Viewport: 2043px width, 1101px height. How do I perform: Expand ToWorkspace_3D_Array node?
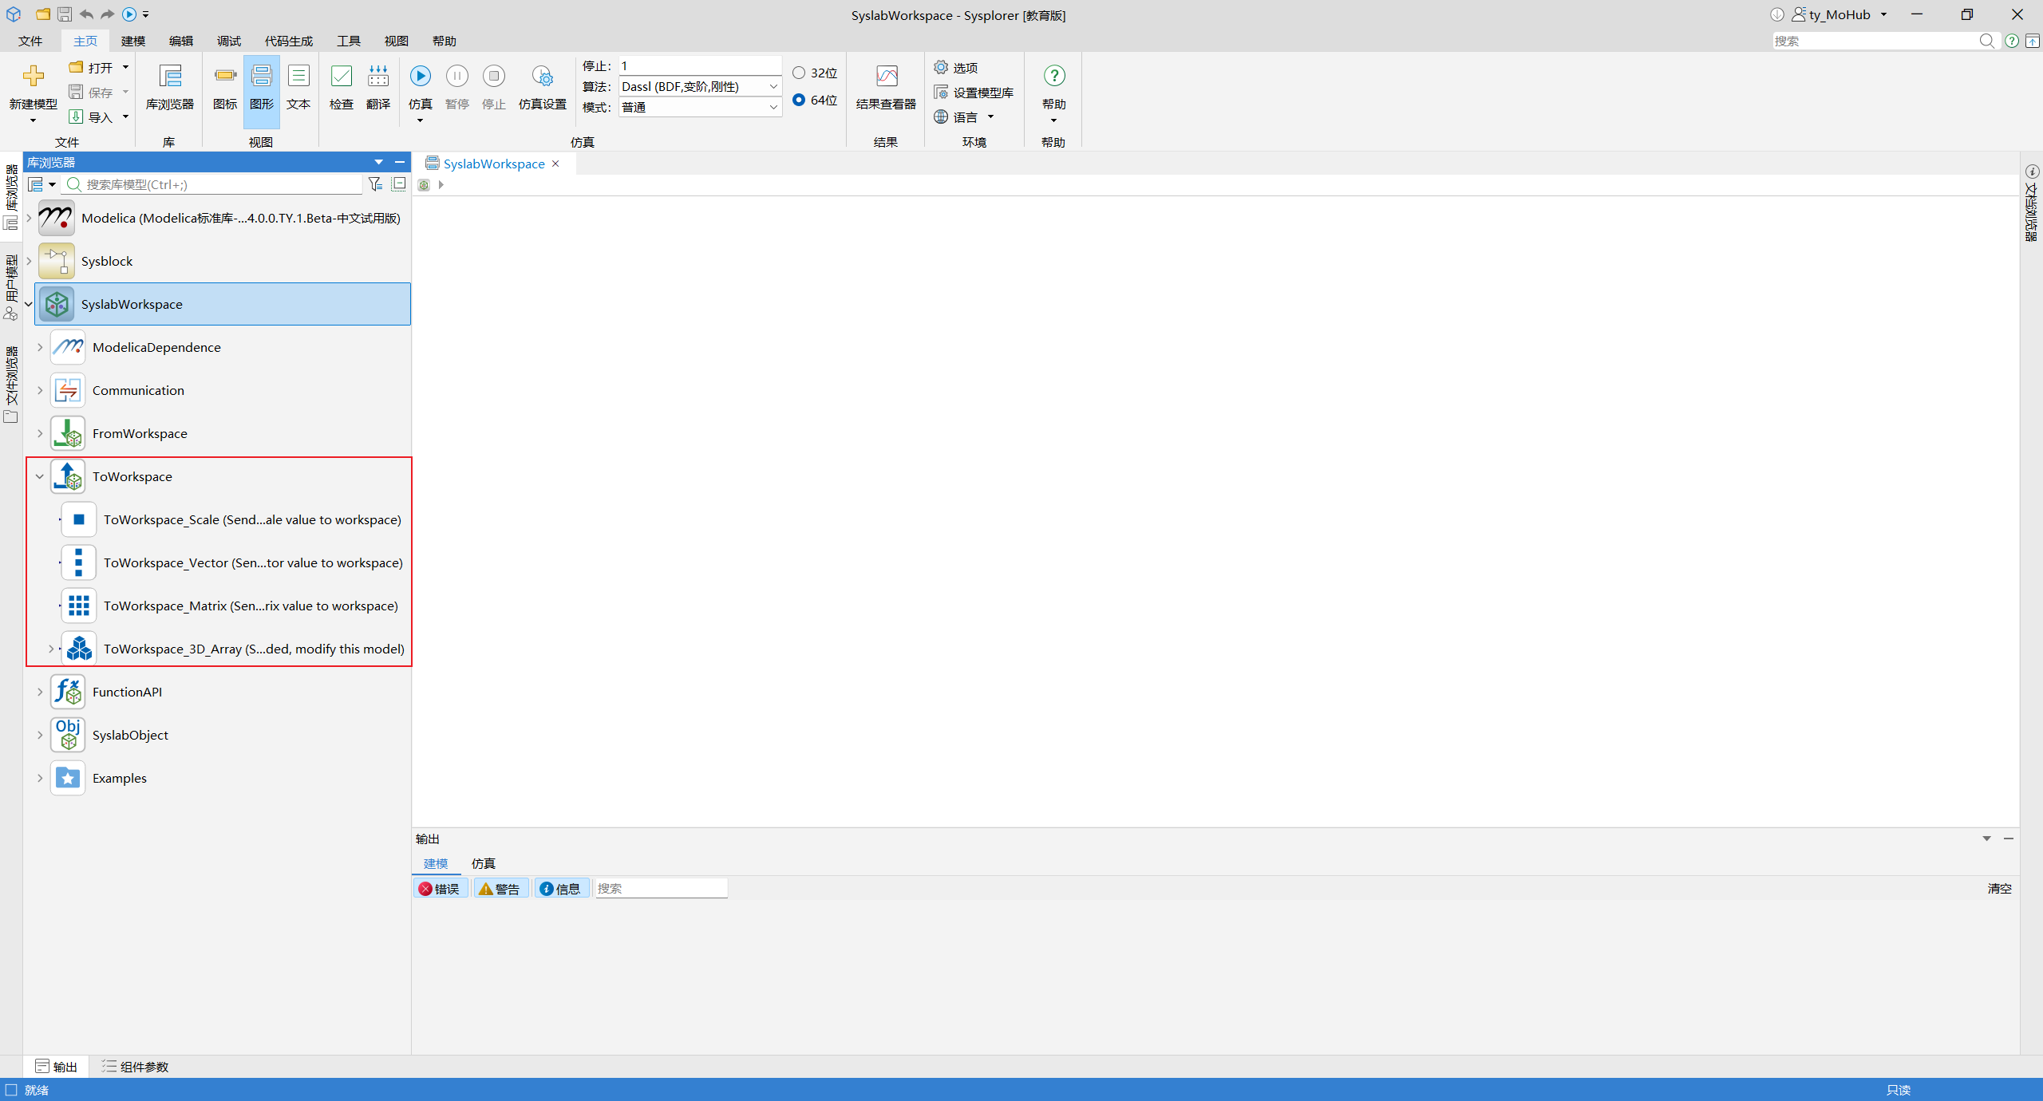51,649
